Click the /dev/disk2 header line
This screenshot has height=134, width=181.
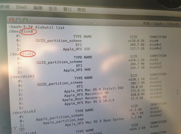tap(22, 77)
